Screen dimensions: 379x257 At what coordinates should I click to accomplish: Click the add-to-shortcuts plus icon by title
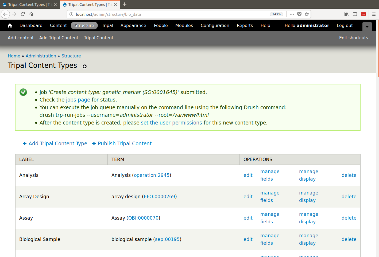84,67
